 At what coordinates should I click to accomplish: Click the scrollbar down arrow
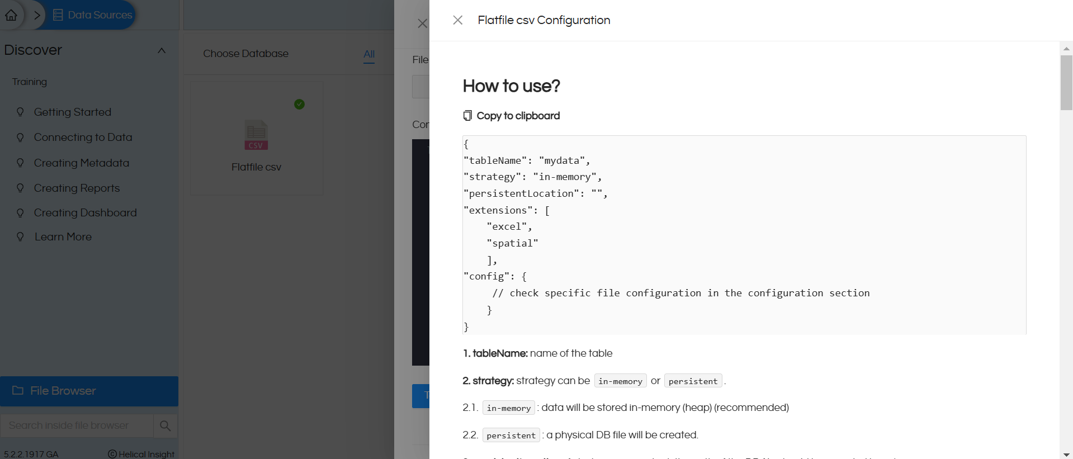click(x=1066, y=455)
